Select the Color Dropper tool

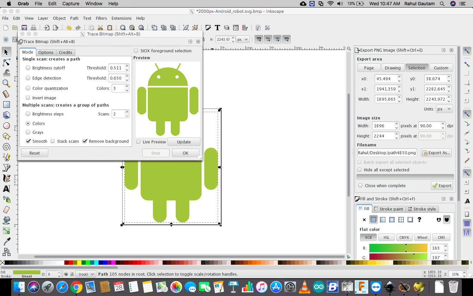pyautogui.click(x=6, y=241)
